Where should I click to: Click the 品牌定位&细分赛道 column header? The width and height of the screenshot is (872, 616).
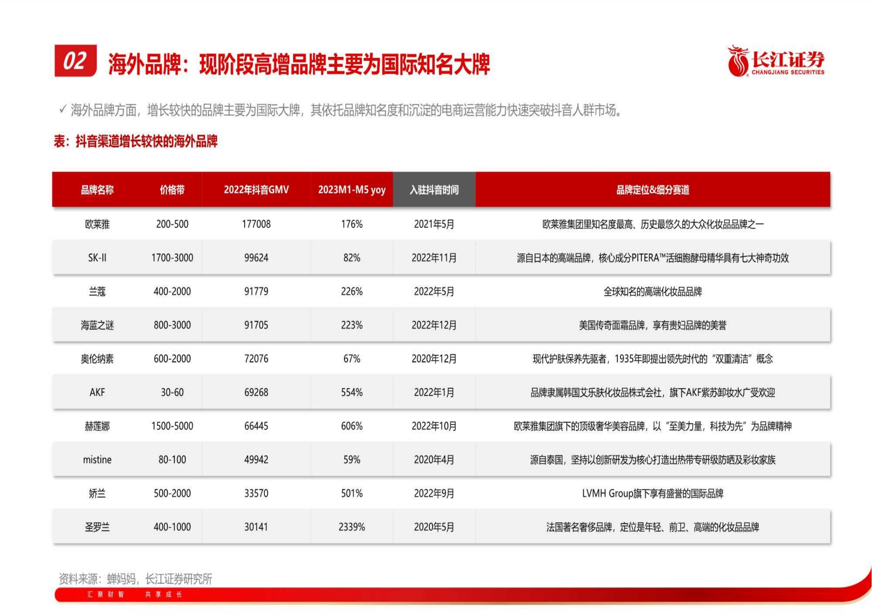(653, 189)
